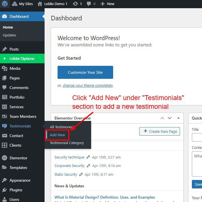Click edit pencil beside Static Security
Viewport: 202px width, 202px height.
point(81,175)
